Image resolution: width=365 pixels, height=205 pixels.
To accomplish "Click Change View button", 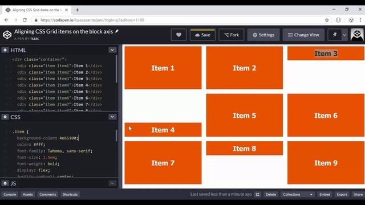I will [x=303, y=35].
